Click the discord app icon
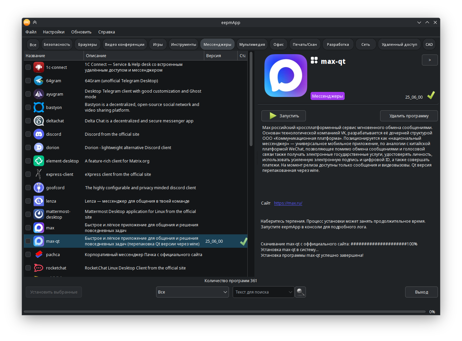The width and height of the screenshot is (462, 341). 39,134
